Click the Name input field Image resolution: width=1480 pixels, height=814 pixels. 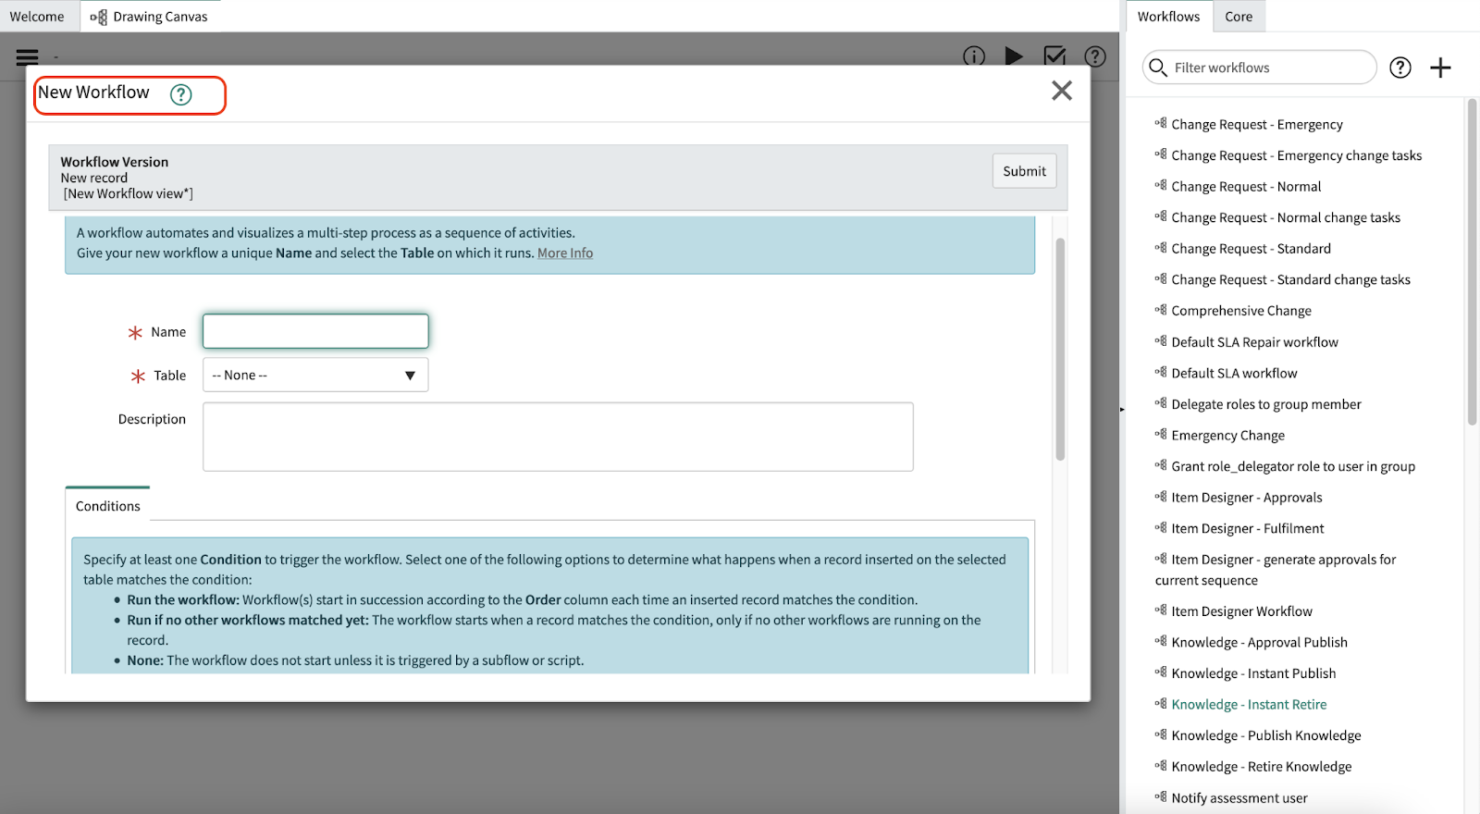315,331
